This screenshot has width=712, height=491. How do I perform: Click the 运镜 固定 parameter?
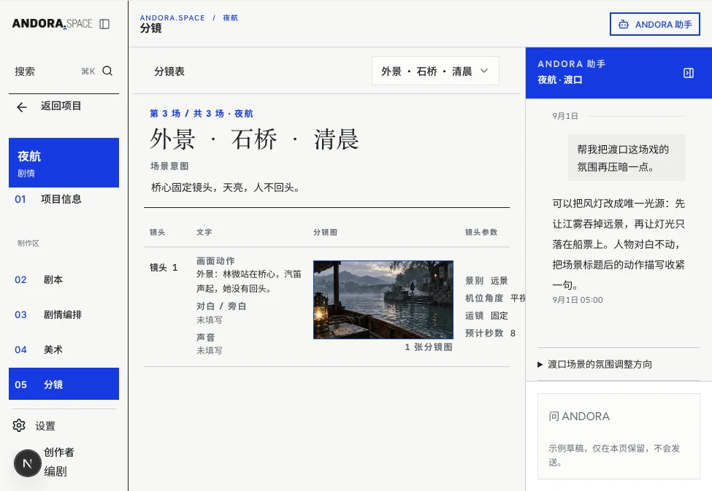click(486, 315)
